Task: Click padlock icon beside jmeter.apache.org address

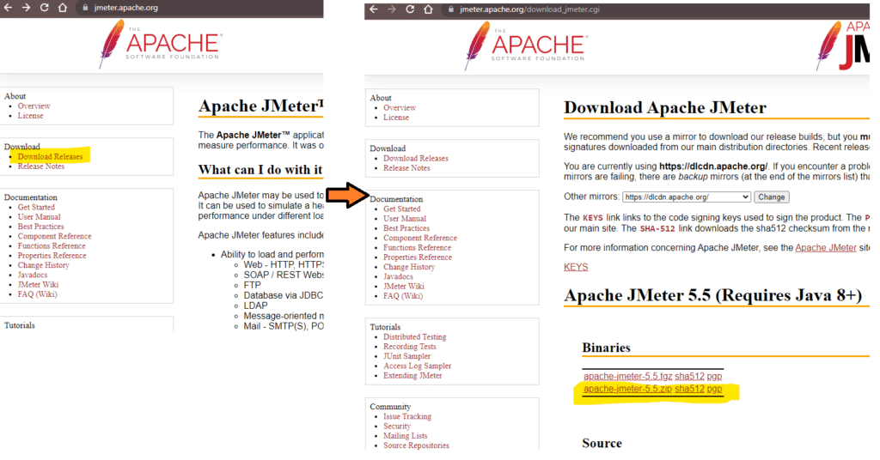Action: click(x=85, y=8)
